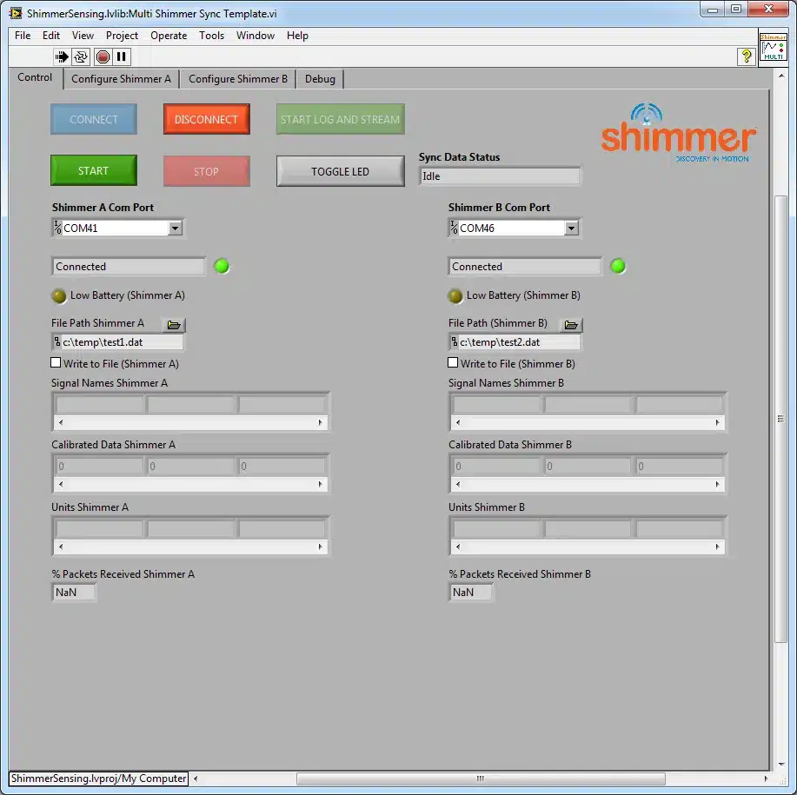Click first Calibrated Data Shimmer A cell
The height and width of the screenshot is (795, 797).
(x=99, y=466)
